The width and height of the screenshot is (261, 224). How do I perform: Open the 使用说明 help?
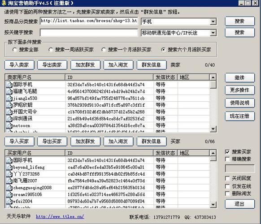tap(239, 103)
